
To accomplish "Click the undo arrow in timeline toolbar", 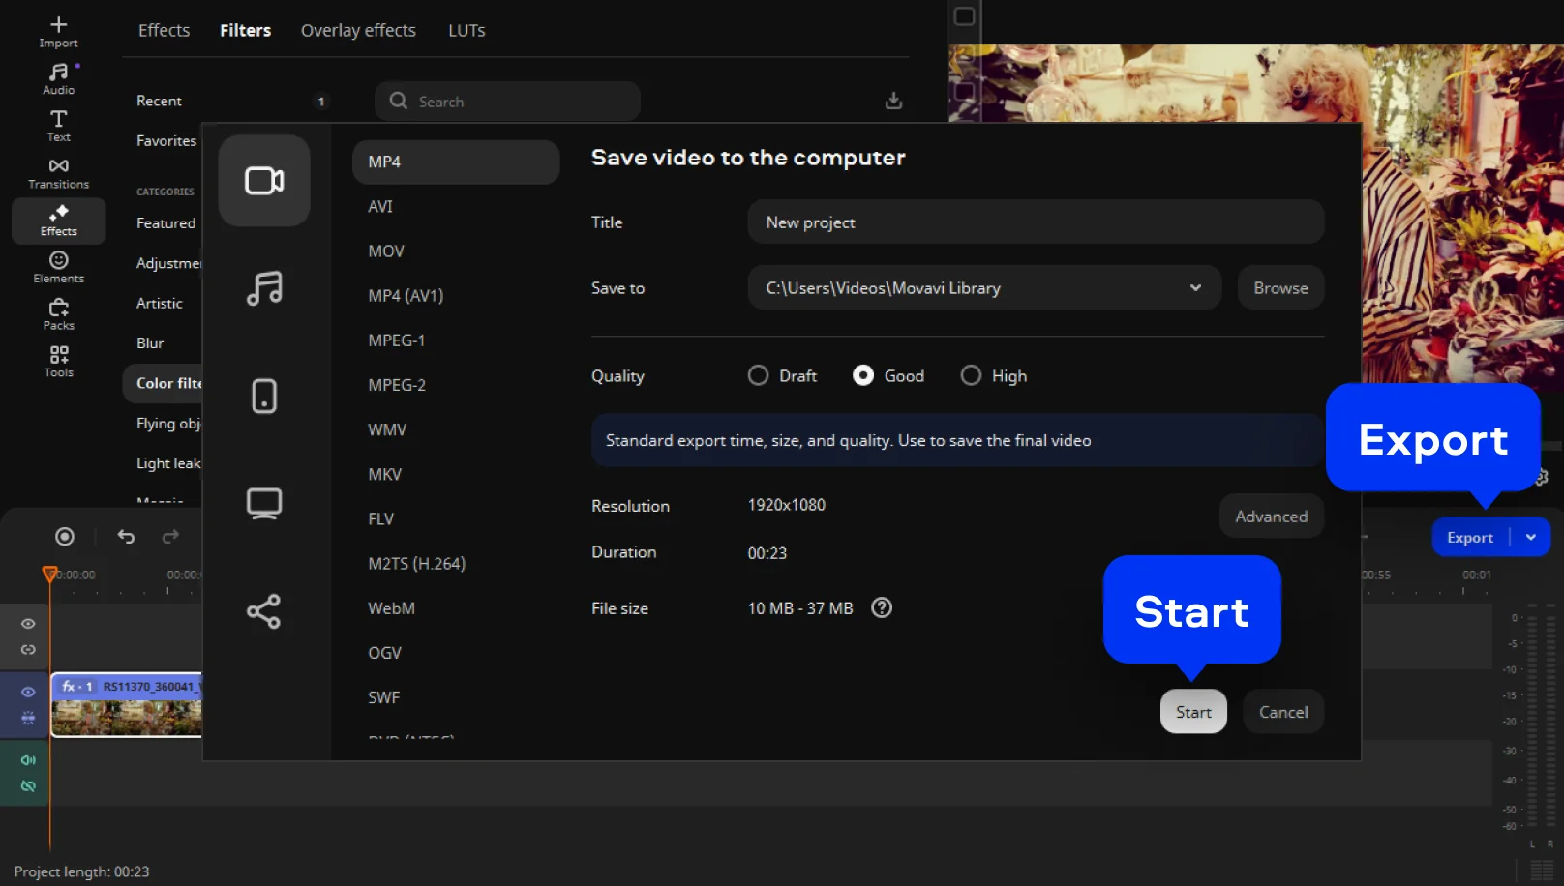I will 126,537.
